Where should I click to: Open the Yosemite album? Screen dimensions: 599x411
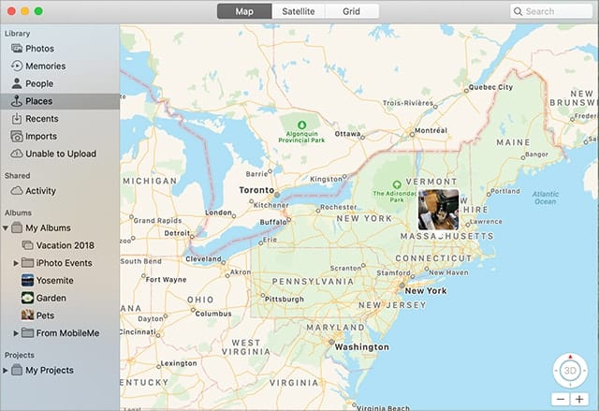coord(54,280)
